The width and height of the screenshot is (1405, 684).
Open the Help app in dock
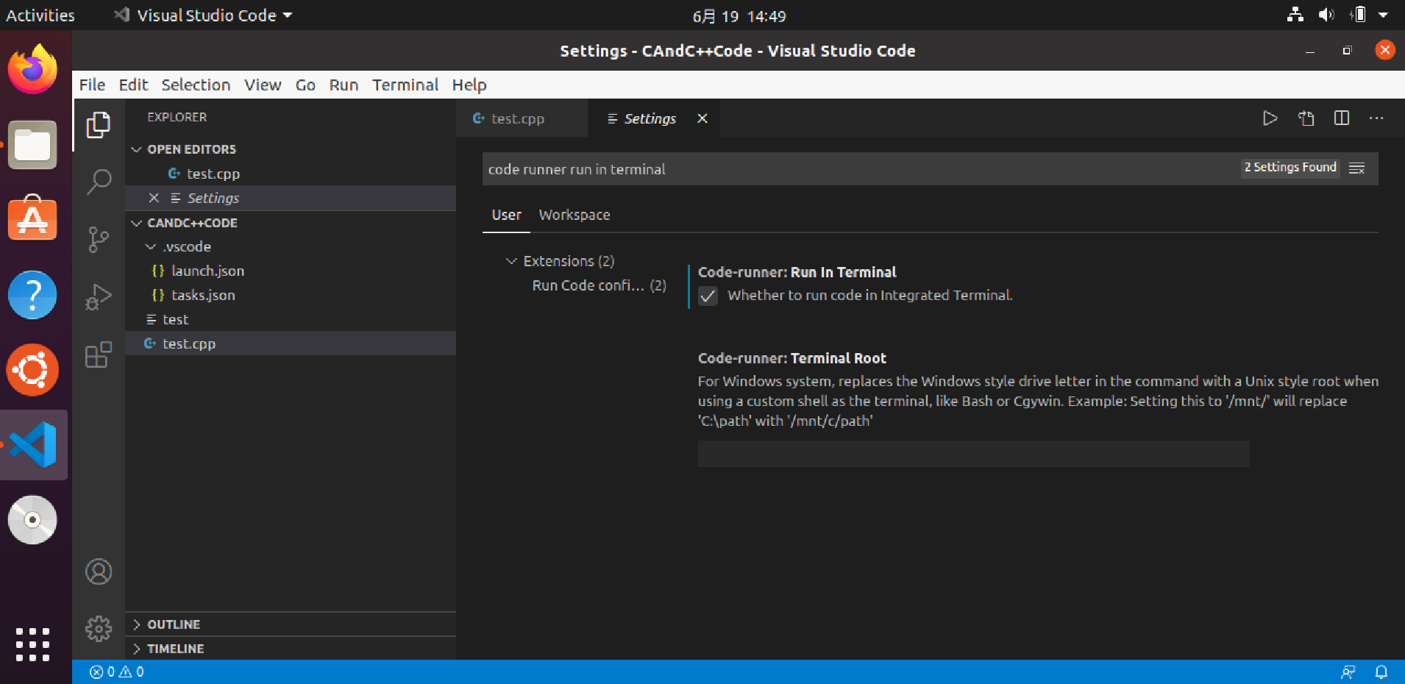click(x=32, y=295)
